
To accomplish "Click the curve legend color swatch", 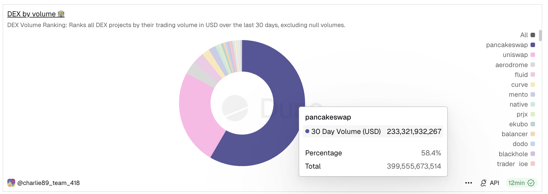I will coord(533,85).
